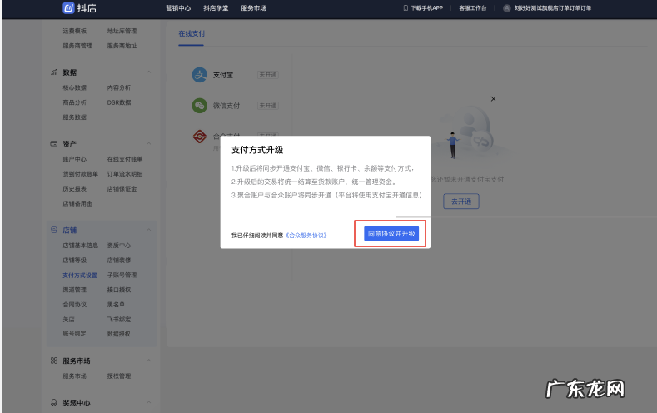The height and width of the screenshot is (413, 657).
Task: Open 店铺装修 in the sidebar
Action: tap(119, 260)
